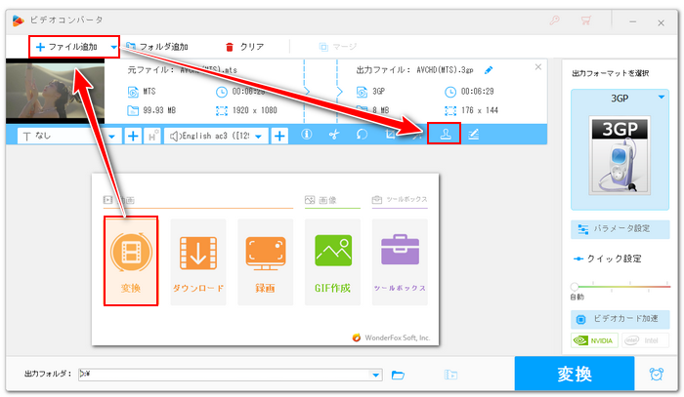Launch the 録画 screen recorder module
The height and width of the screenshot is (397, 684).
click(266, 260)
